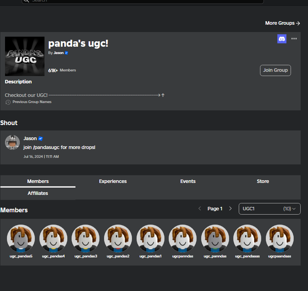This screenshot has width=308, height=291.
Task: Click the ugcpanndas username text
Action: (x=183, y=256)
